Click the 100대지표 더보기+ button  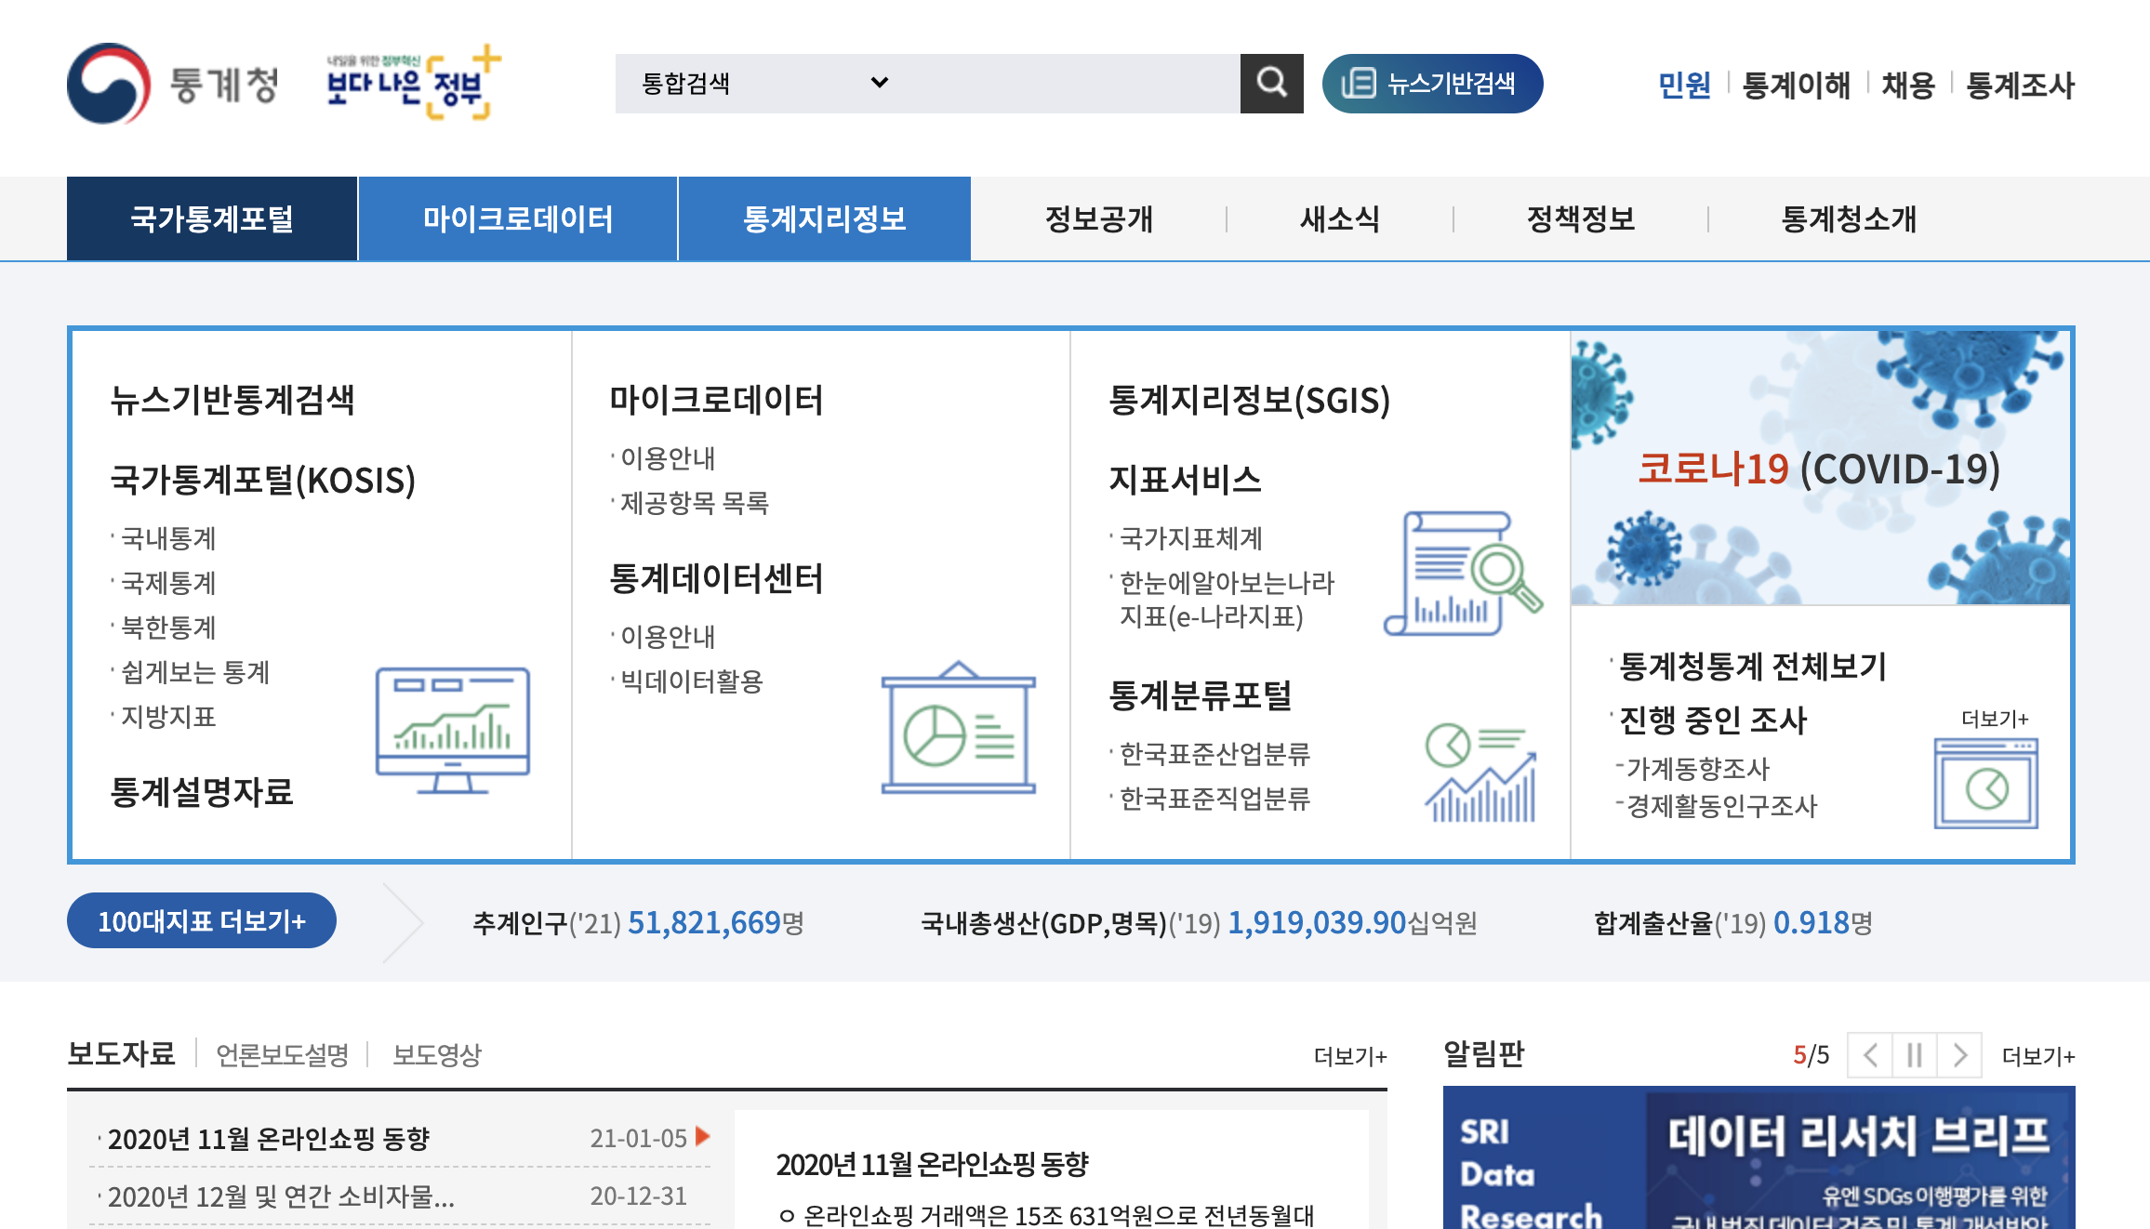pos(201,921)
